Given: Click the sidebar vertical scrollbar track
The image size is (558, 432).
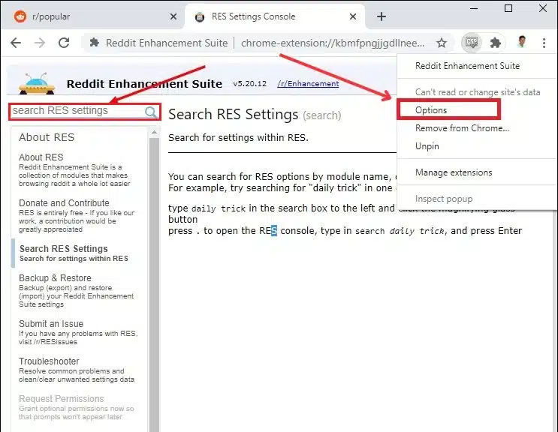Looking at the screenshot, I should point(154,284).
